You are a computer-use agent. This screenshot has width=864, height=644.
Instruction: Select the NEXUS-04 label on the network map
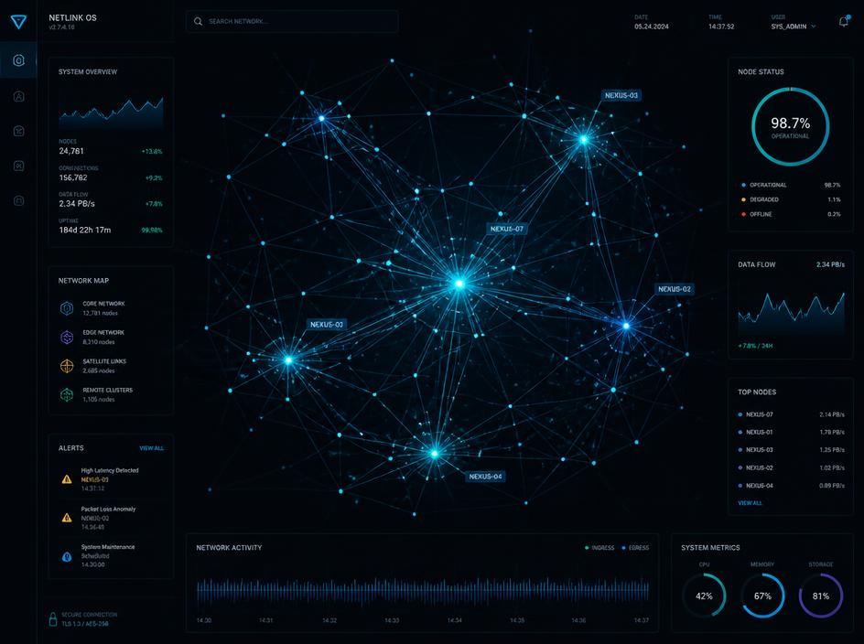click(x=485, y=477)
